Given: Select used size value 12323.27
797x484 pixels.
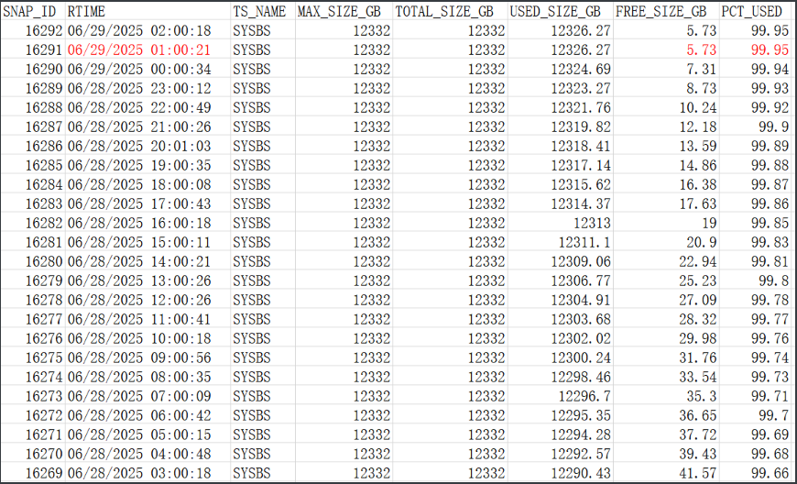Looking at the screenshot, I should tap(581, 89).
